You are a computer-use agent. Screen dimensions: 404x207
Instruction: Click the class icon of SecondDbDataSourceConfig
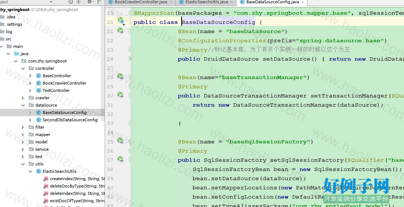point(39,120)
